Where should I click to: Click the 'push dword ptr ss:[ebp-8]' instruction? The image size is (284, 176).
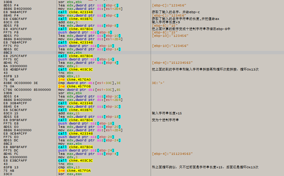(85, 32)
